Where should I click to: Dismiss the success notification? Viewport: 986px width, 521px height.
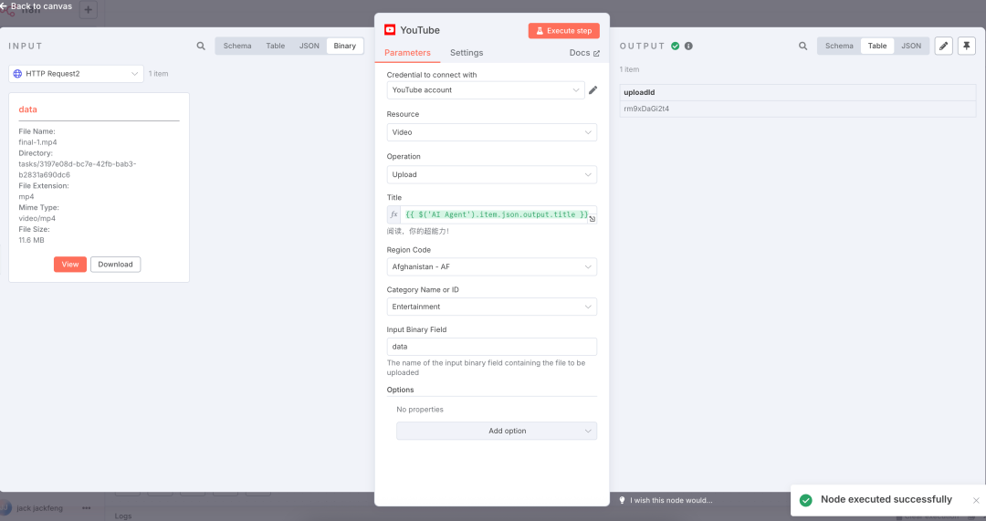pyautogui.click(x=976, y=500)
